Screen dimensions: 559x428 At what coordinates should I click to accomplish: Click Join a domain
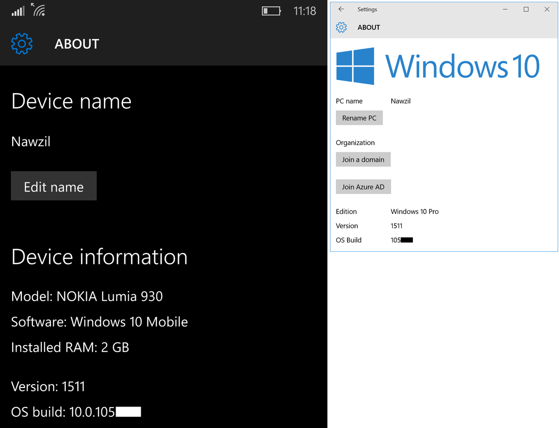(x=363, y=159)
